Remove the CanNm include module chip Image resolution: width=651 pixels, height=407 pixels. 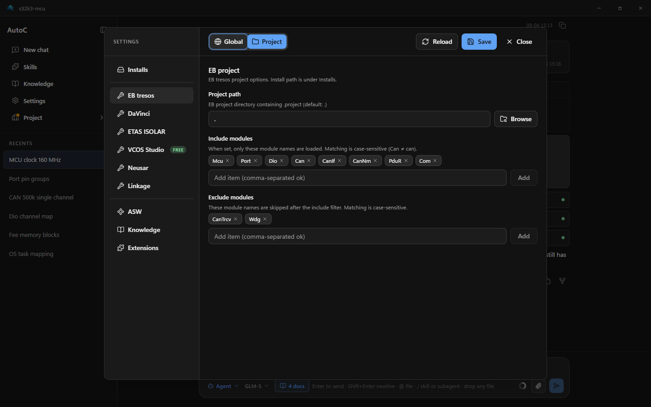[375, 161]
